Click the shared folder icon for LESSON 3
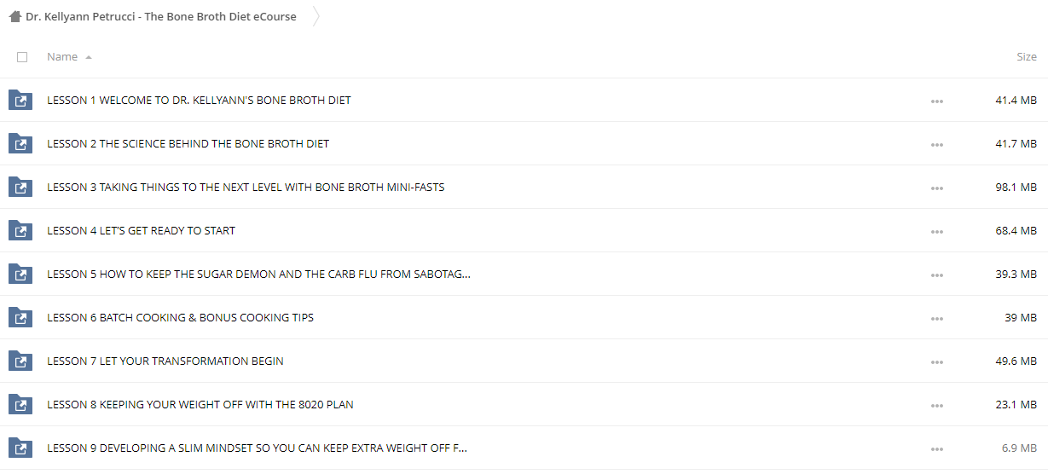The width and height of the screenshot is (1048, 474). 20,188
